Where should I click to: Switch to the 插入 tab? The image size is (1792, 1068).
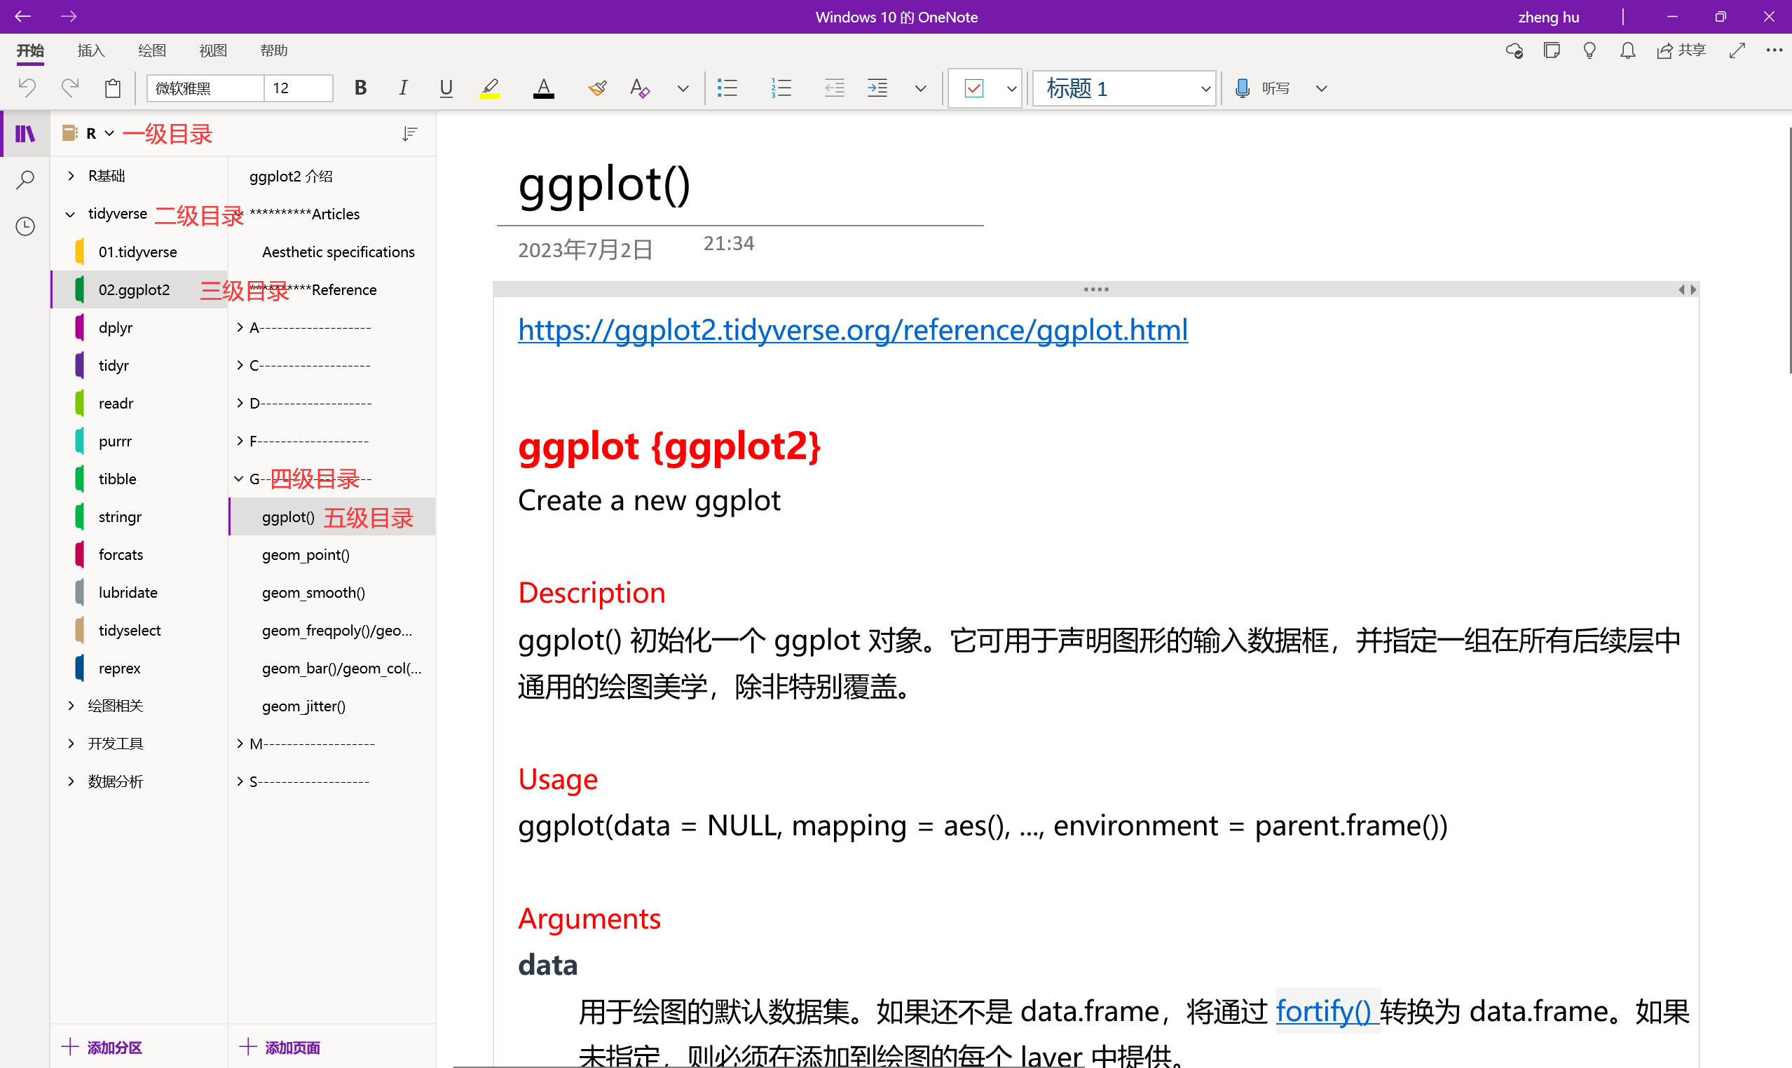click(90, 50)
